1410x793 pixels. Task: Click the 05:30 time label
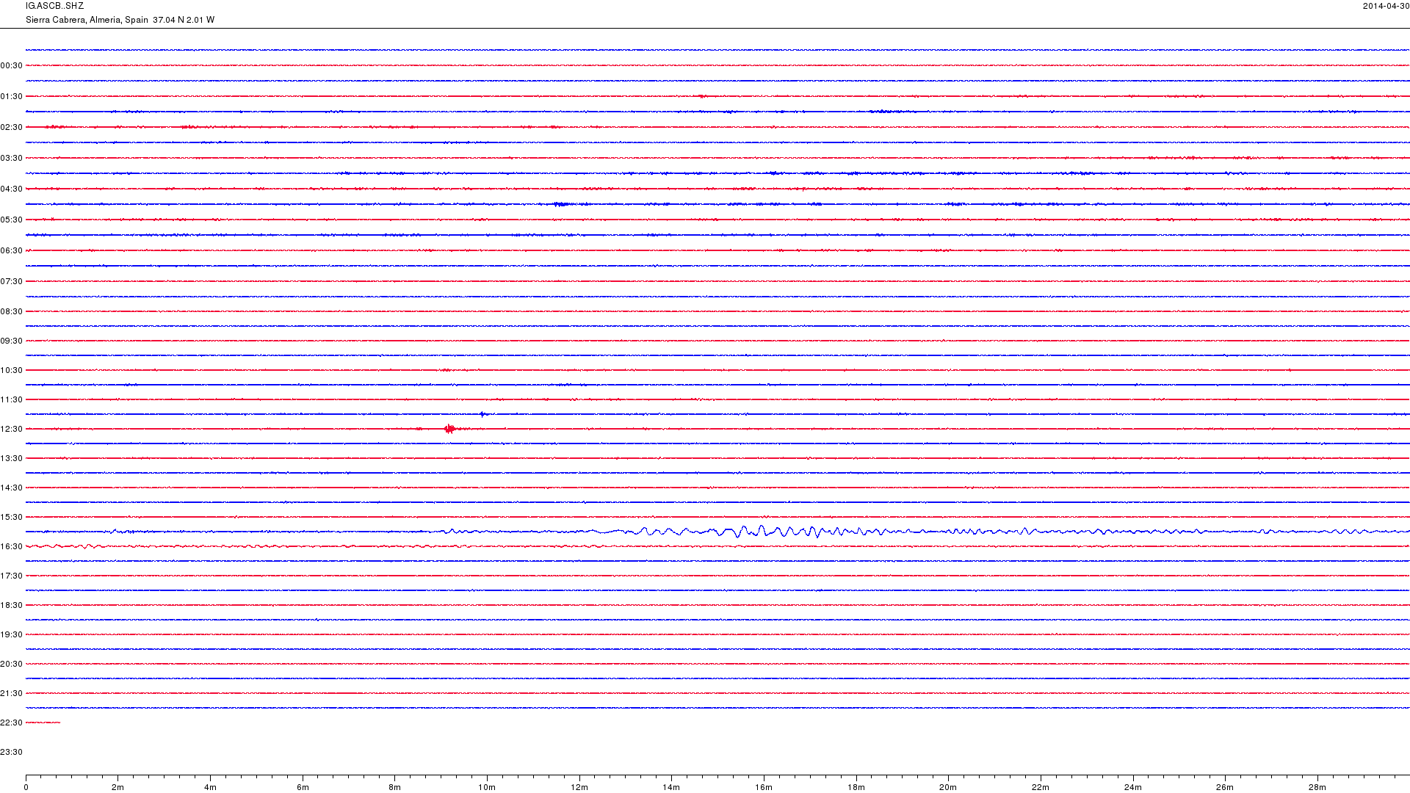(x=12, y=220)
